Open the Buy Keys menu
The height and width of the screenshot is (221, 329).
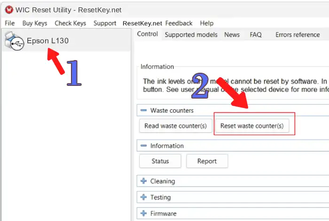coord(35,23)
